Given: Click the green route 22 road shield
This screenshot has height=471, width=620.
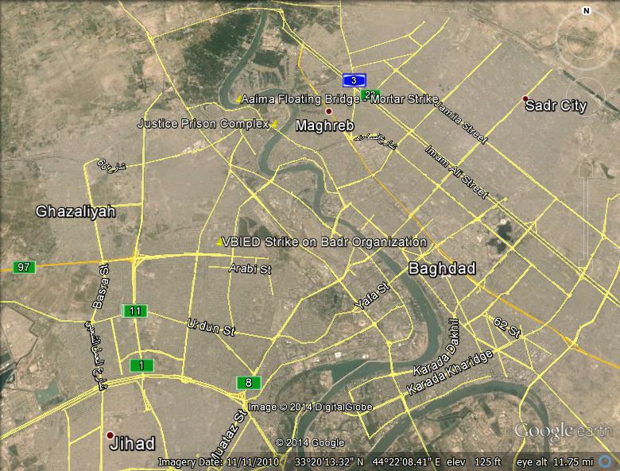Looking at the screenshot, I should (370, 95).
